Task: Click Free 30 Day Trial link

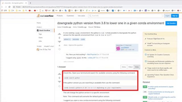Action: coord(45,50)
